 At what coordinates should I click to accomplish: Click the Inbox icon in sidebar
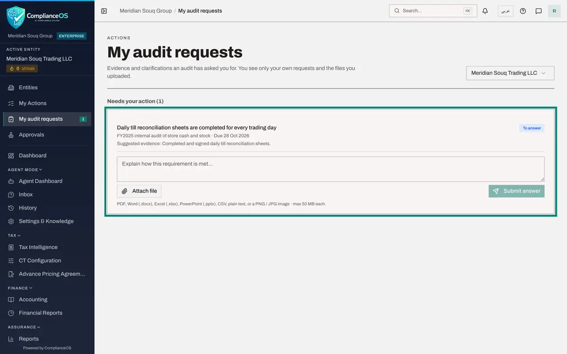coord(11,195)
